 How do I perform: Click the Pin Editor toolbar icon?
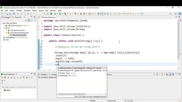point(142,14)
